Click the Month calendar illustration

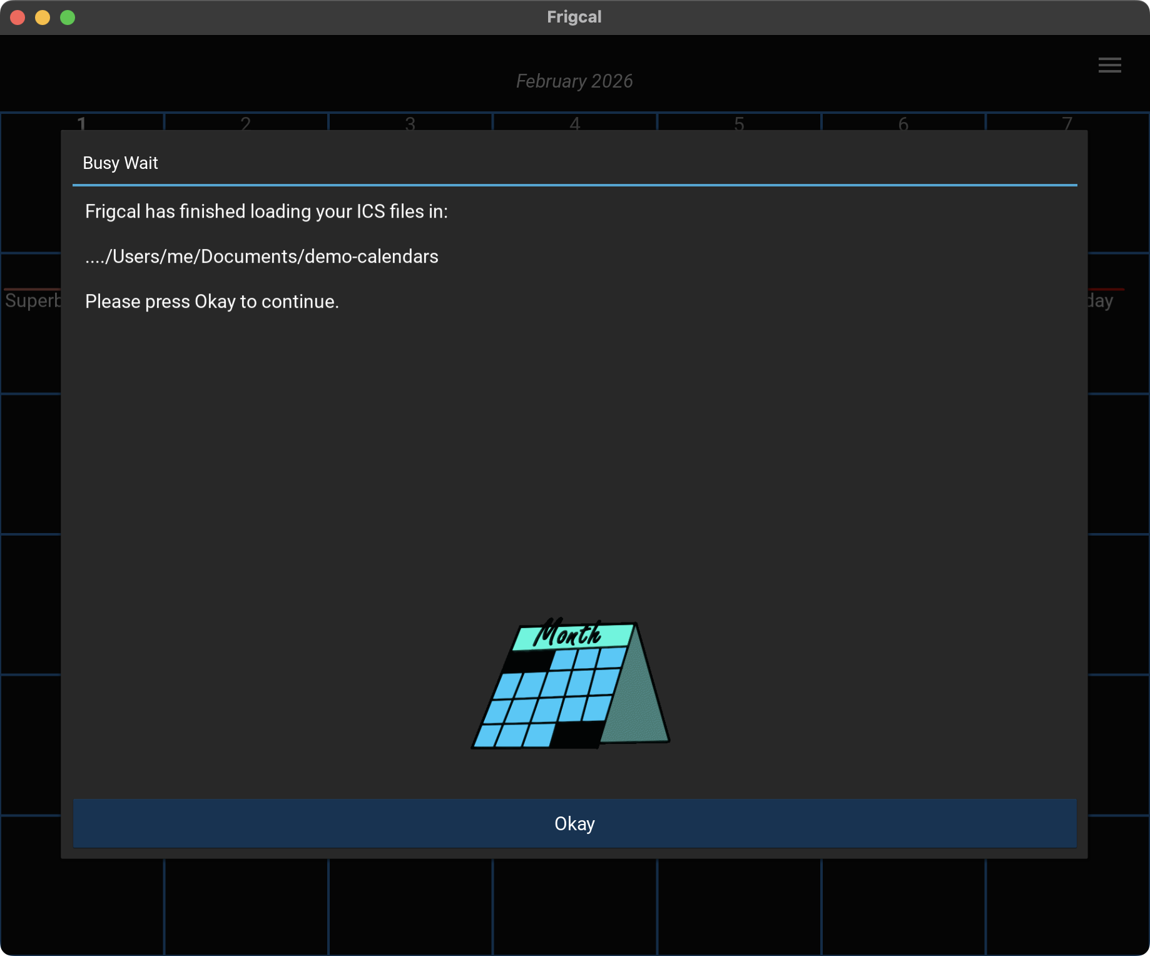tap(570, 684)
